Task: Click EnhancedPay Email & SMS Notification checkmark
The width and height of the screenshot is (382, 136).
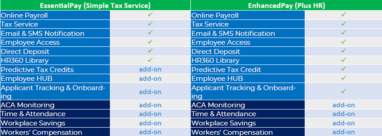Action: click(343, 32)
